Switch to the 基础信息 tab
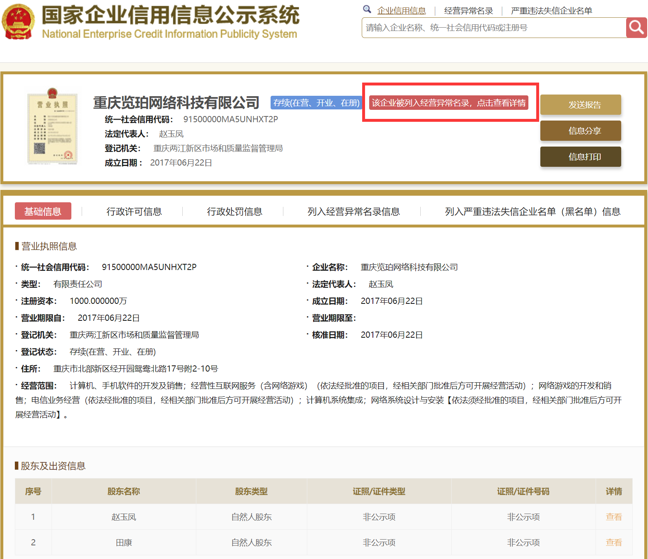This screenshot has width=648, height=559. point(43,211)
